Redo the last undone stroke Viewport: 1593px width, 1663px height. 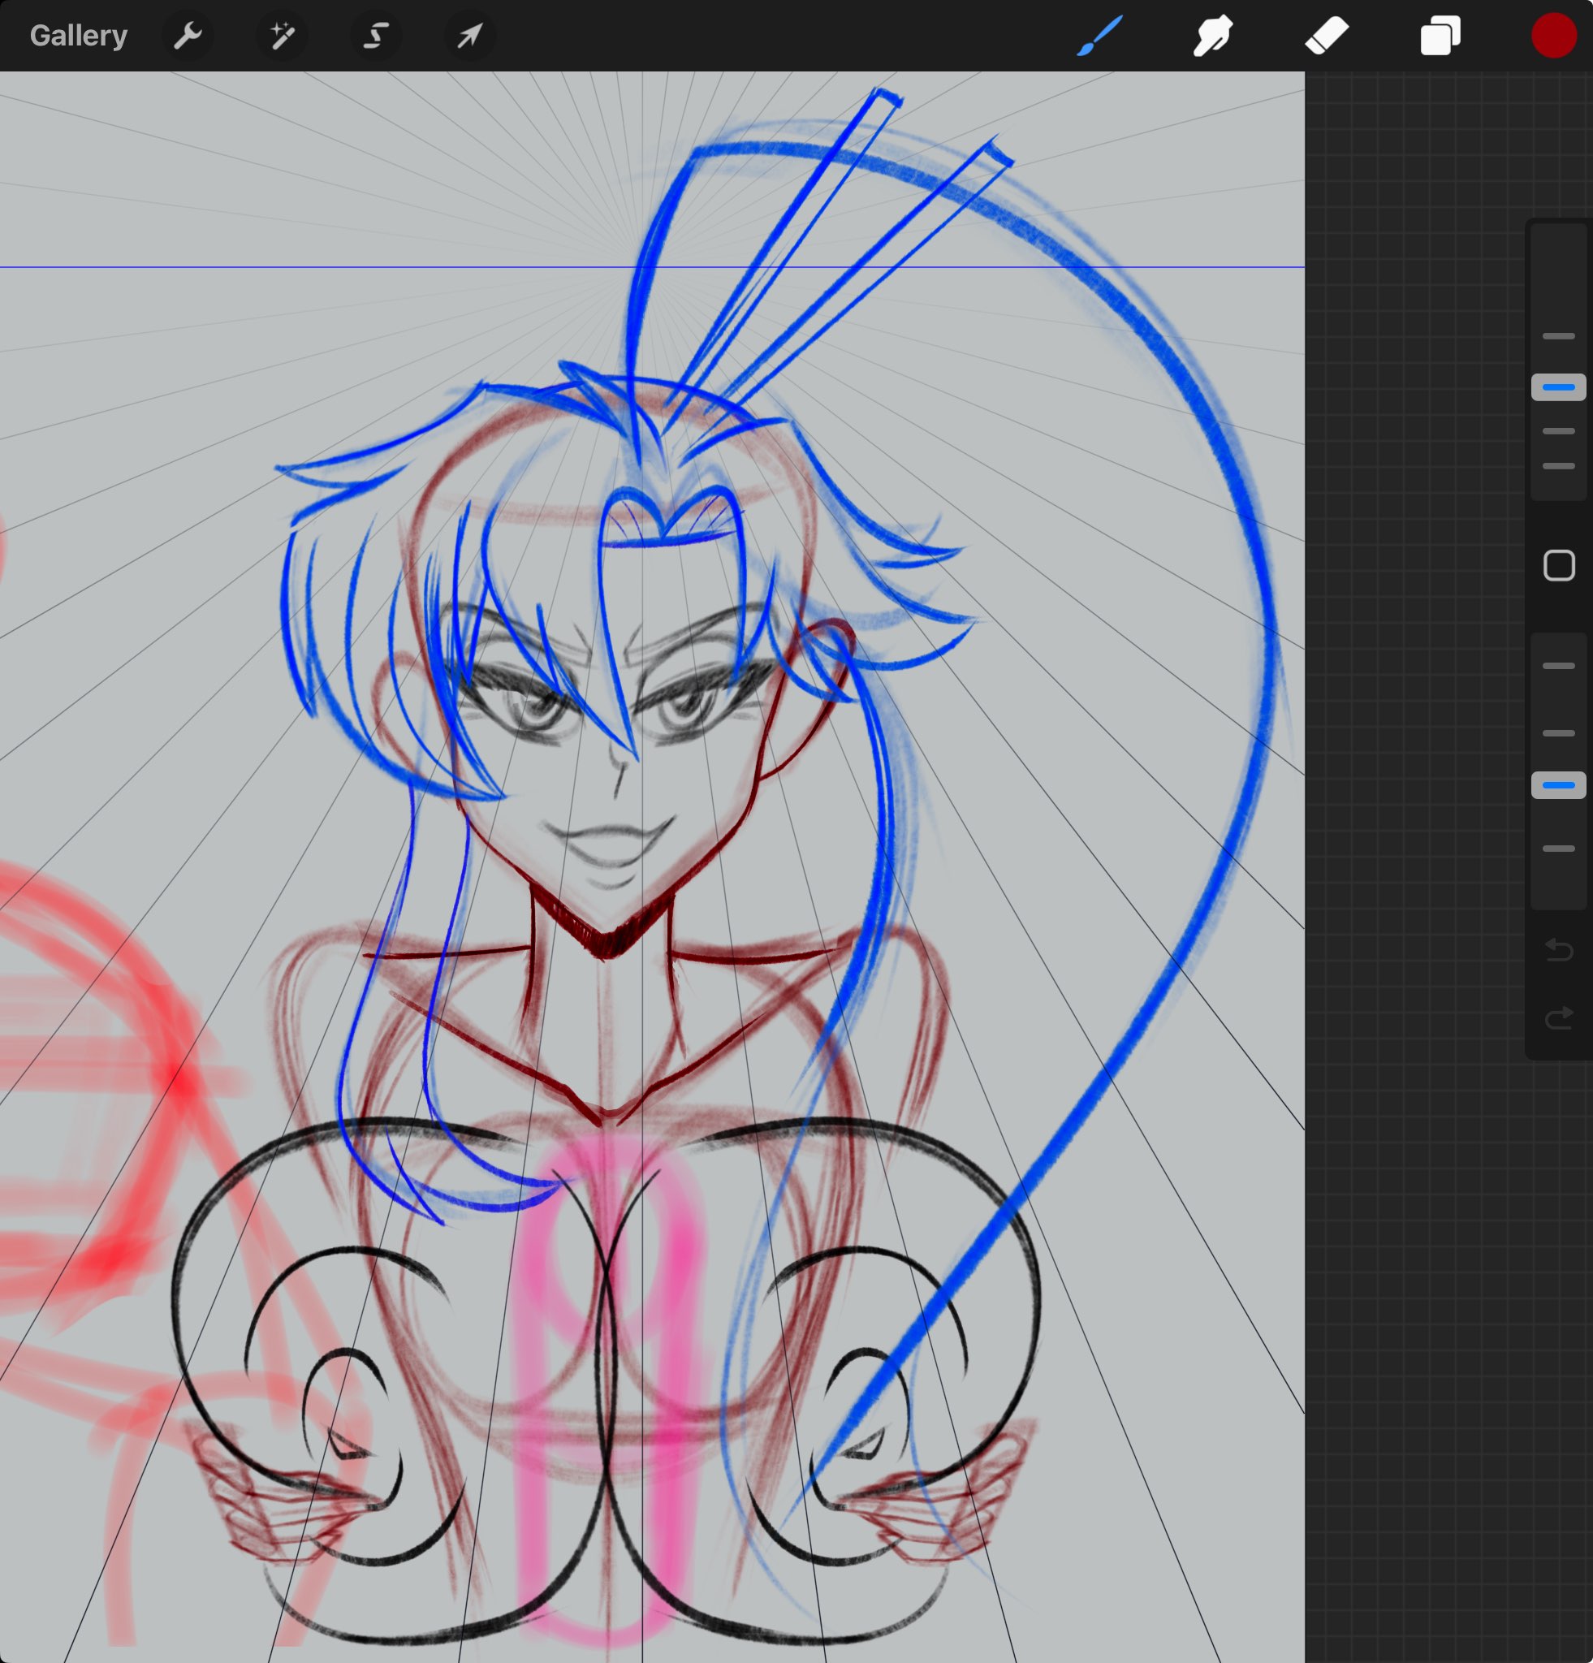(x=1559, y=1017)
